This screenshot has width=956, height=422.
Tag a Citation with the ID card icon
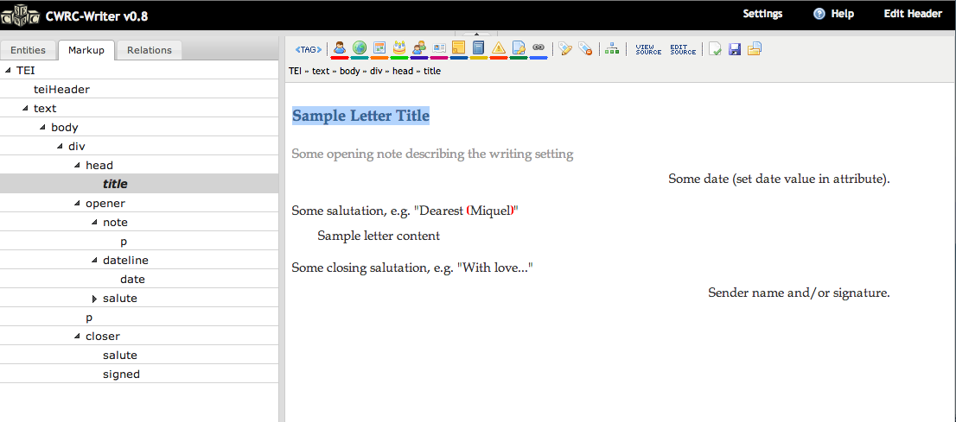(x=439, y=48)
